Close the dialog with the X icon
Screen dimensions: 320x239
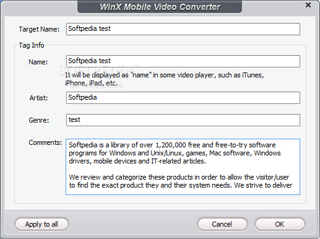(308, 5)
